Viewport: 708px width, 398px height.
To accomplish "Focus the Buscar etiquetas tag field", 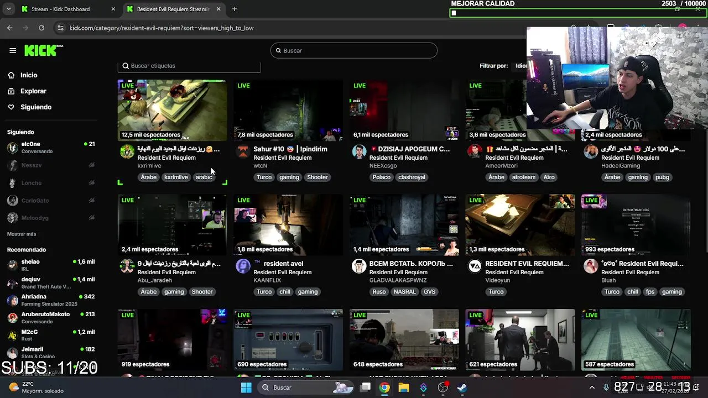I will point(189,66).
